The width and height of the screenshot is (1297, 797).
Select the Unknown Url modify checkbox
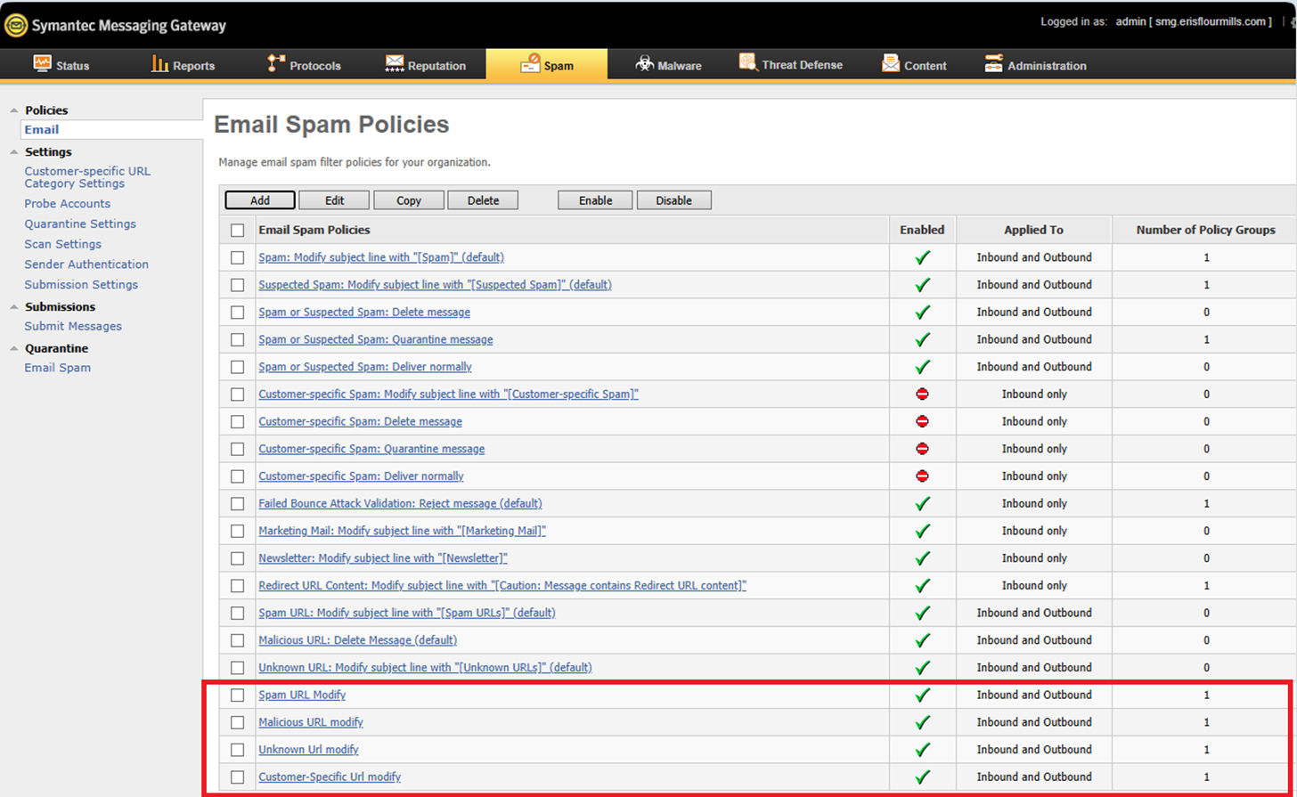tap(237, 750)
